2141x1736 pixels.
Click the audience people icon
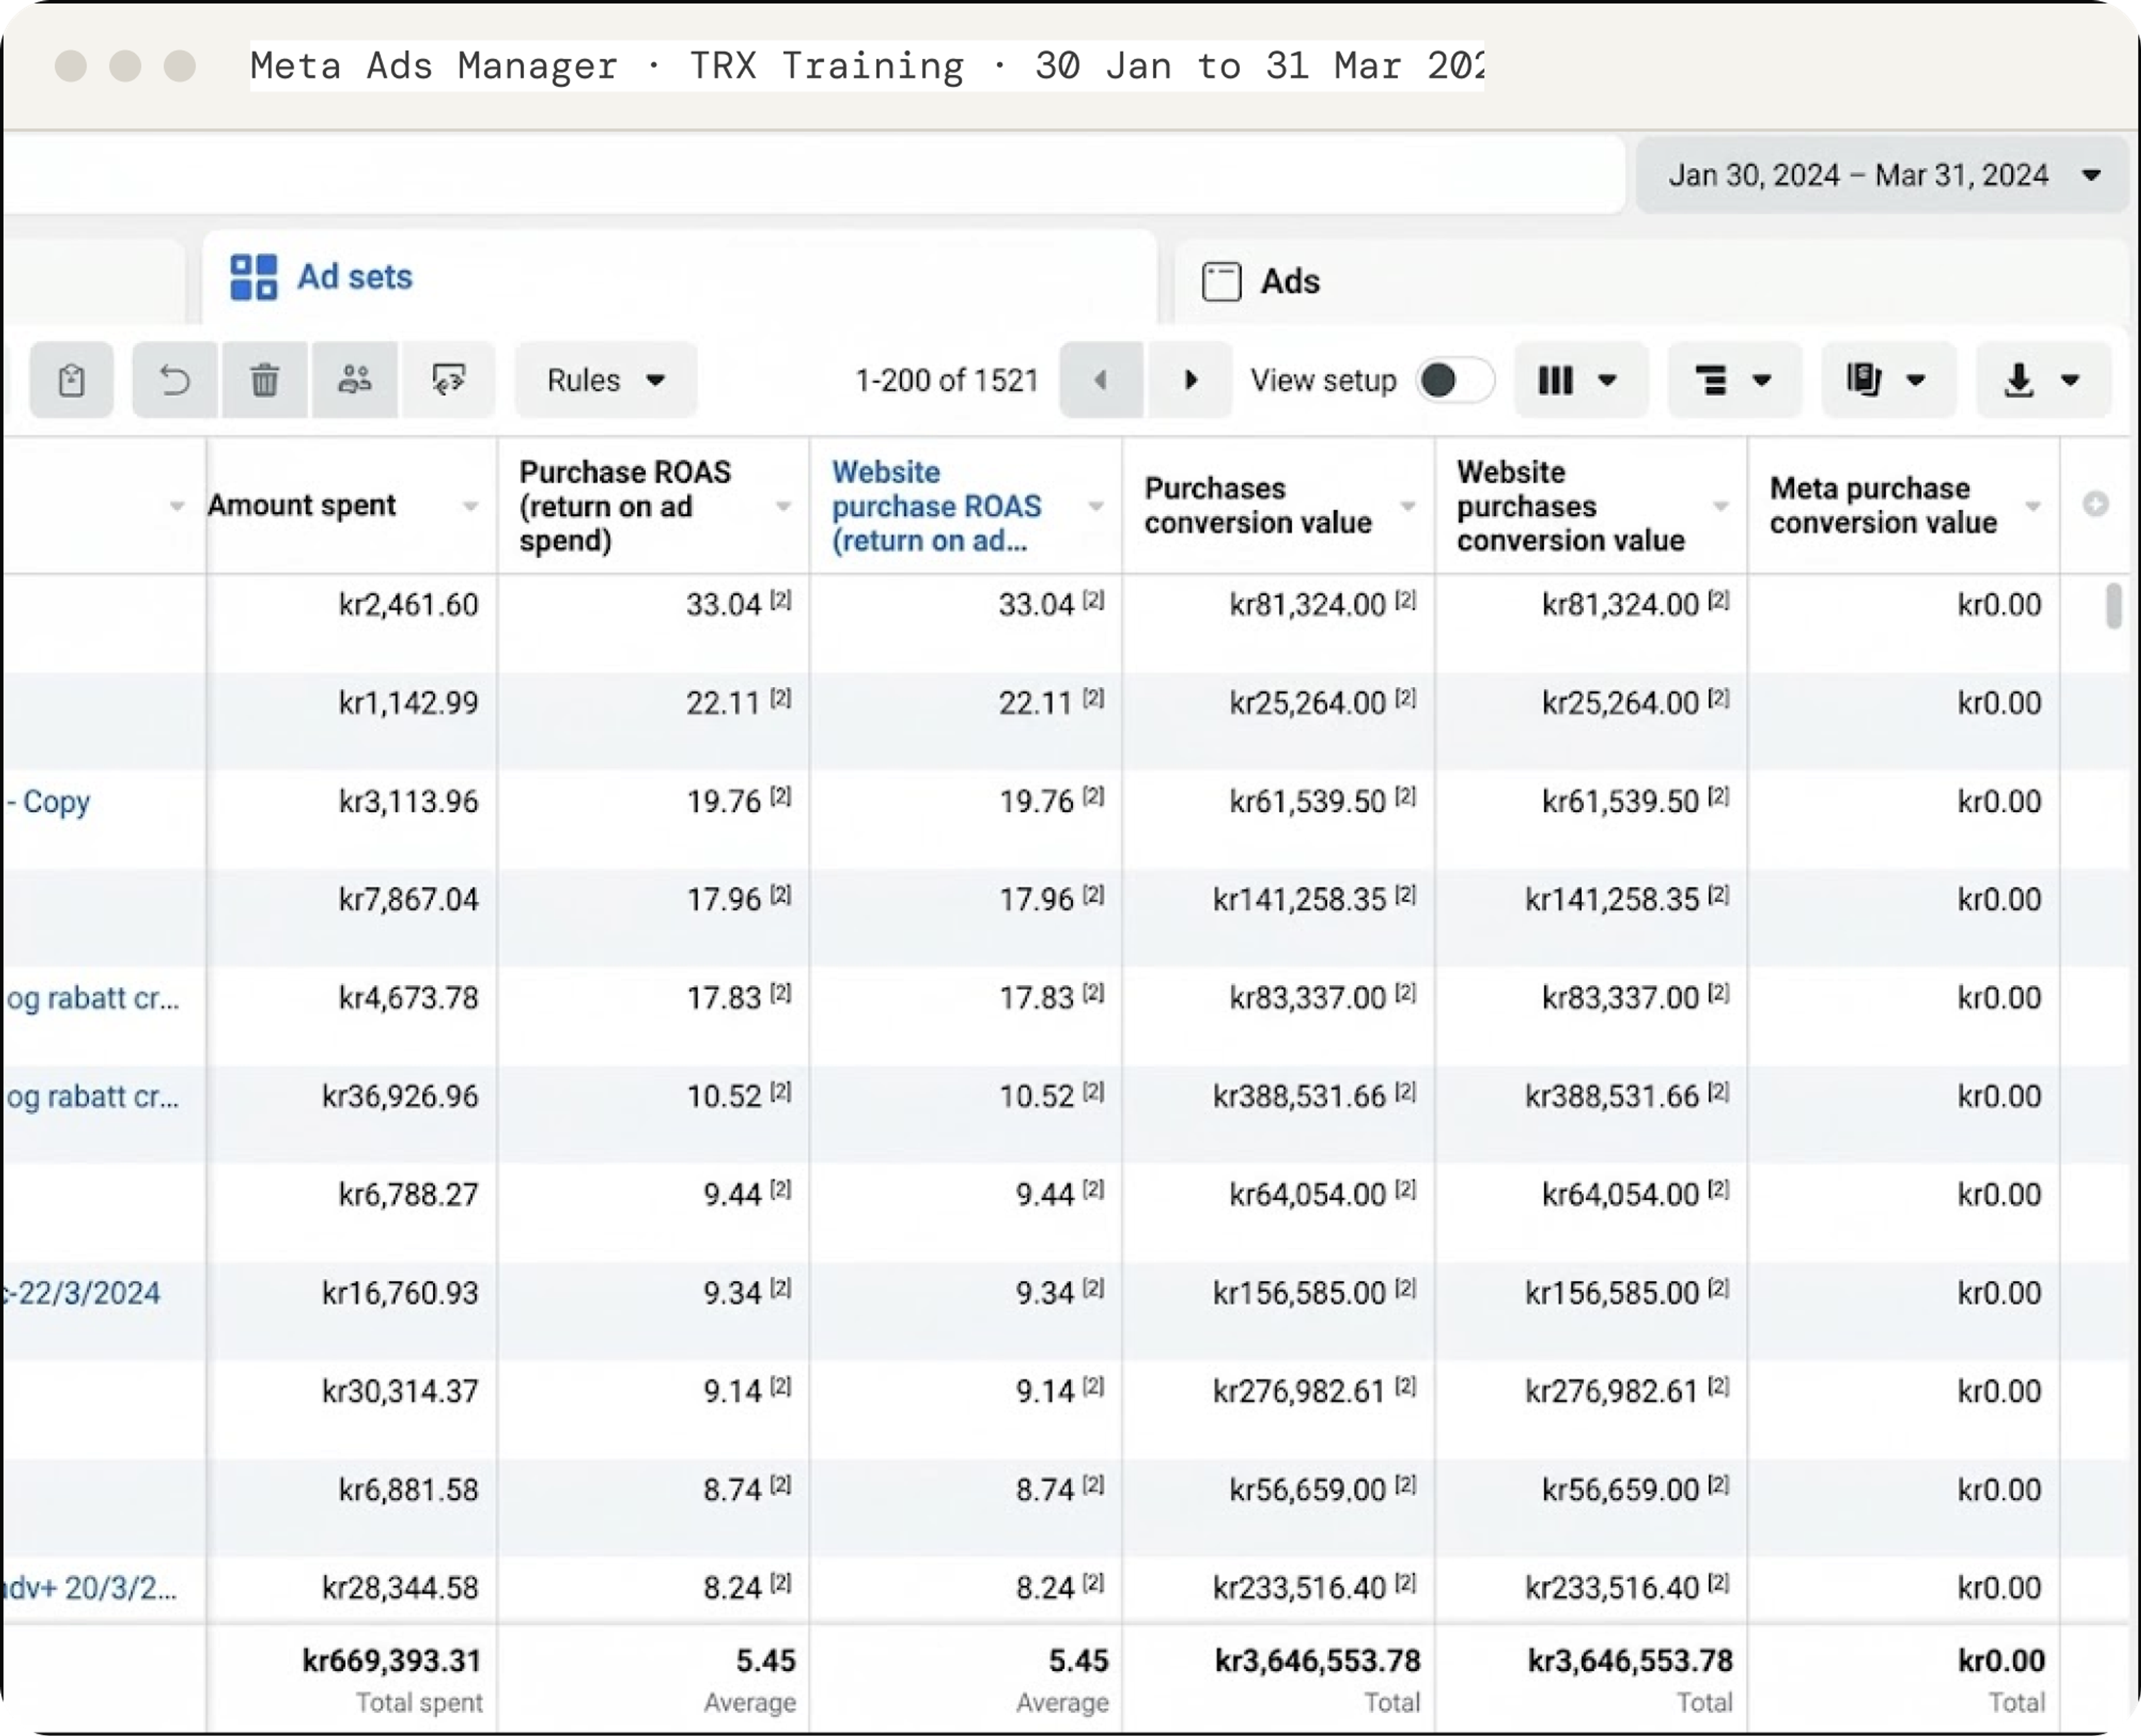(x=355, y=380)
